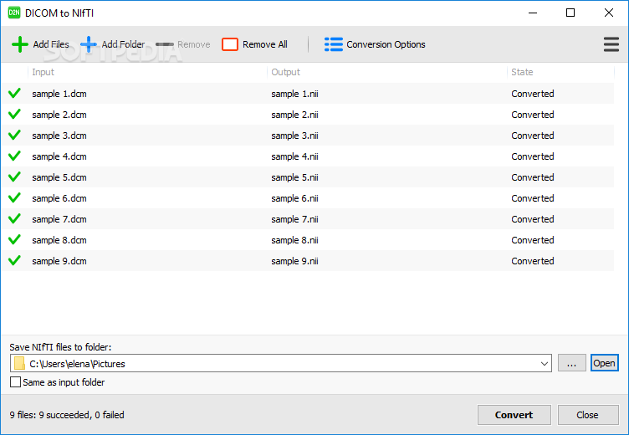This screenshot has width=629, height=435.
Task: Click the browse (...) folder button
Action: point(571,363)
